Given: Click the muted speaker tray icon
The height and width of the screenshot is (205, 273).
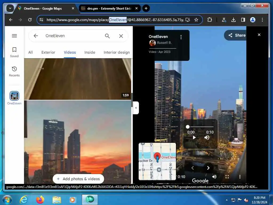Looking at the screenshot, I should 246,200.
